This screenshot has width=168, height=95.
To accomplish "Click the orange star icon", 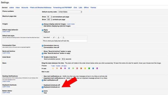I will click(57, 68).
